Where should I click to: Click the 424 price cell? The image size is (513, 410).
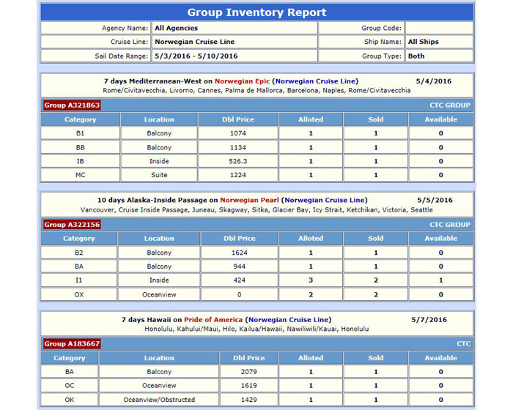point(239,280)
